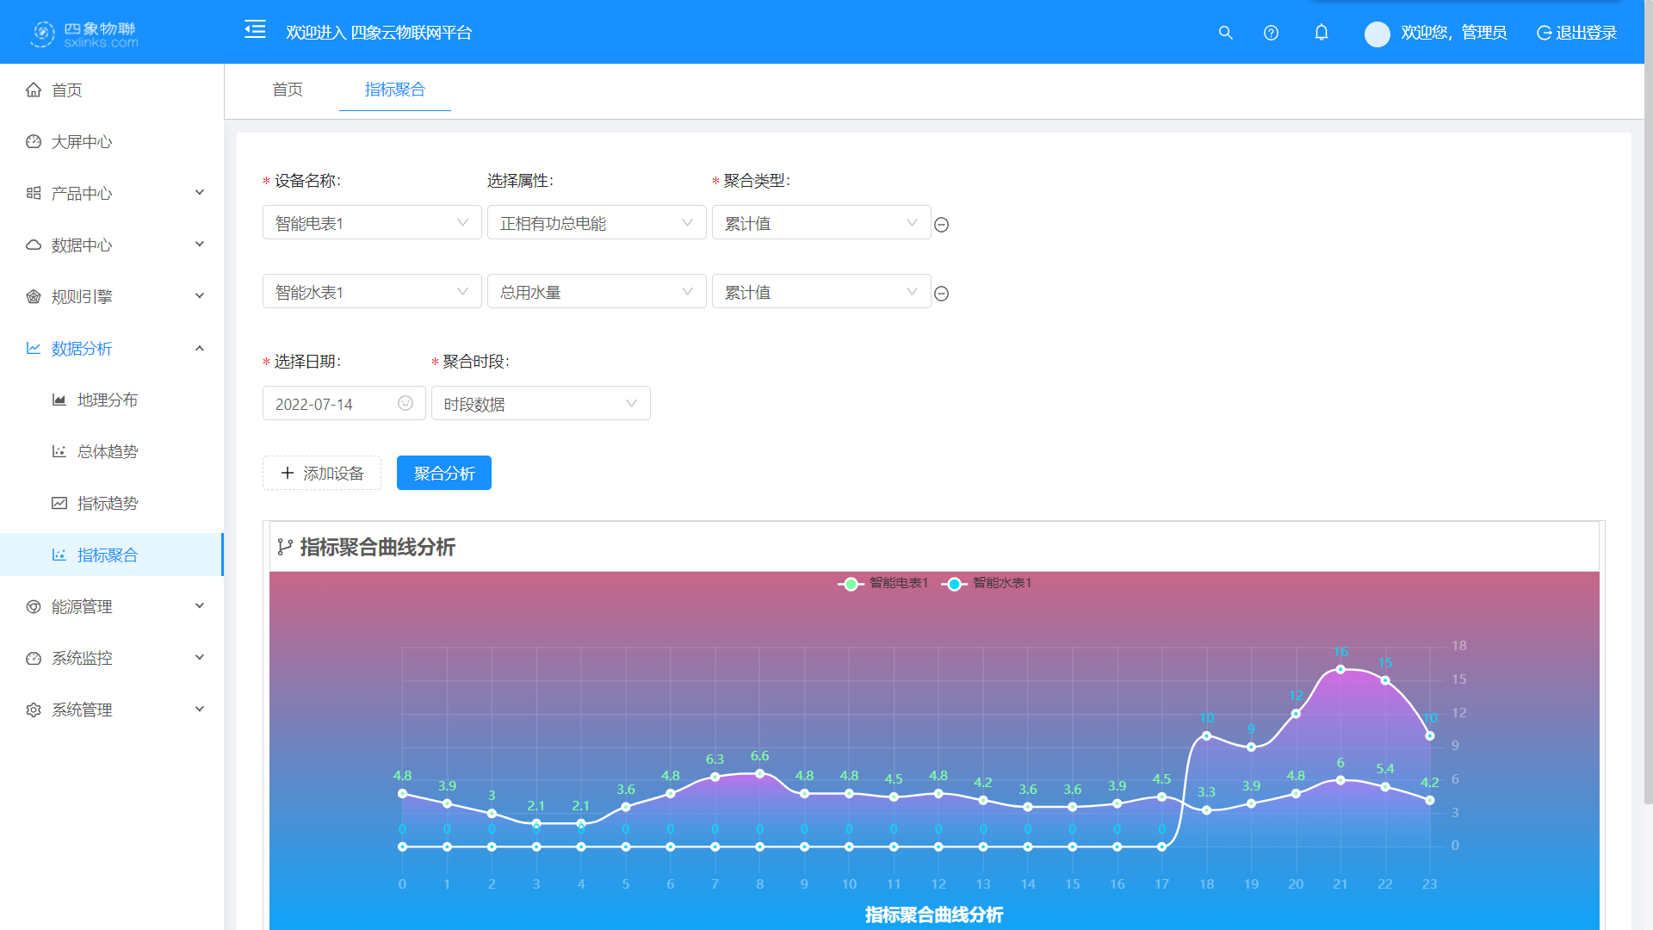
Task: Click the 16 peak data point on the curve
Action: pyautogui.click(x=1341, y=671)
